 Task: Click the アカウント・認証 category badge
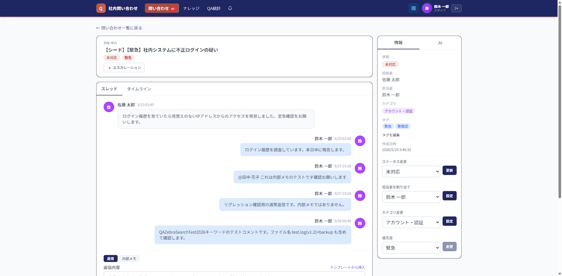(399, 111)
